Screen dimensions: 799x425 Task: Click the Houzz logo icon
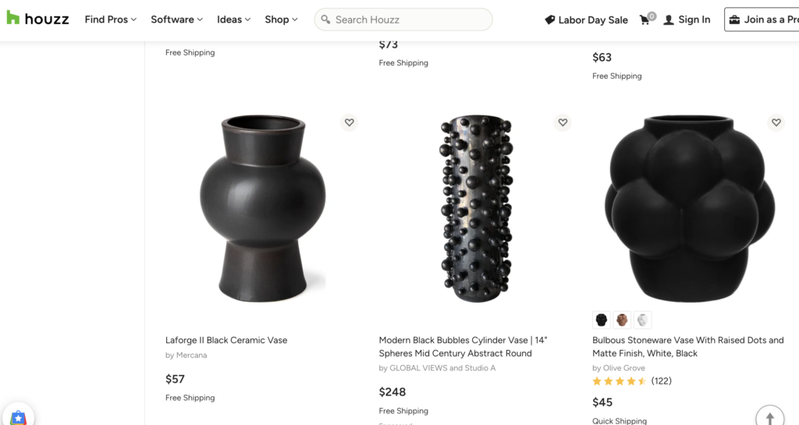12,18
